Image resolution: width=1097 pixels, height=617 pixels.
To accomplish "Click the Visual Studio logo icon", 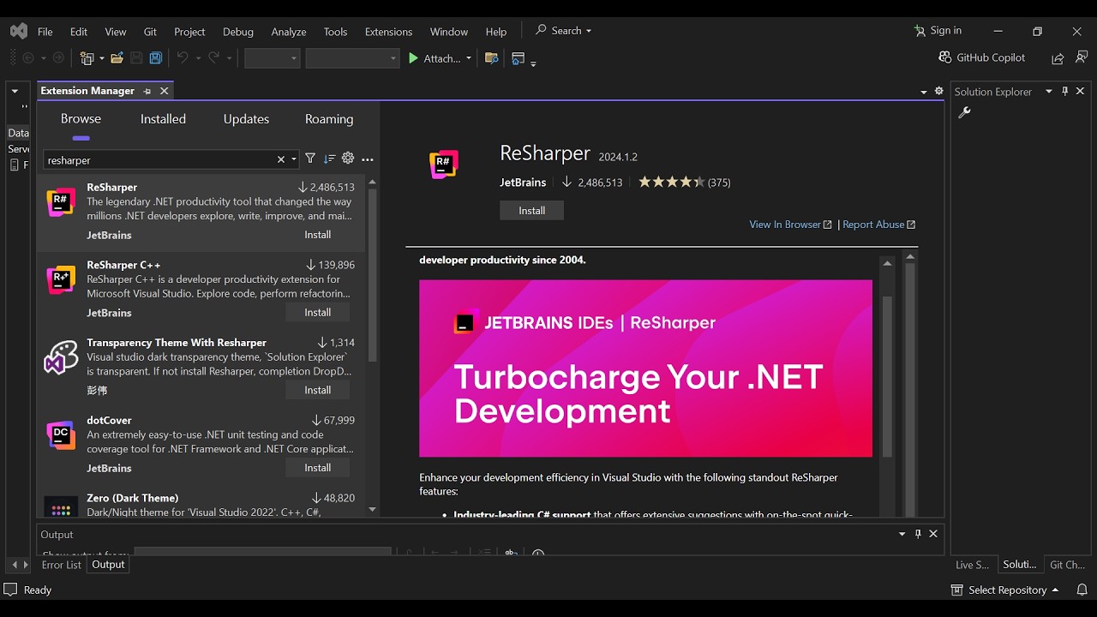I will (x=19, y=31).
